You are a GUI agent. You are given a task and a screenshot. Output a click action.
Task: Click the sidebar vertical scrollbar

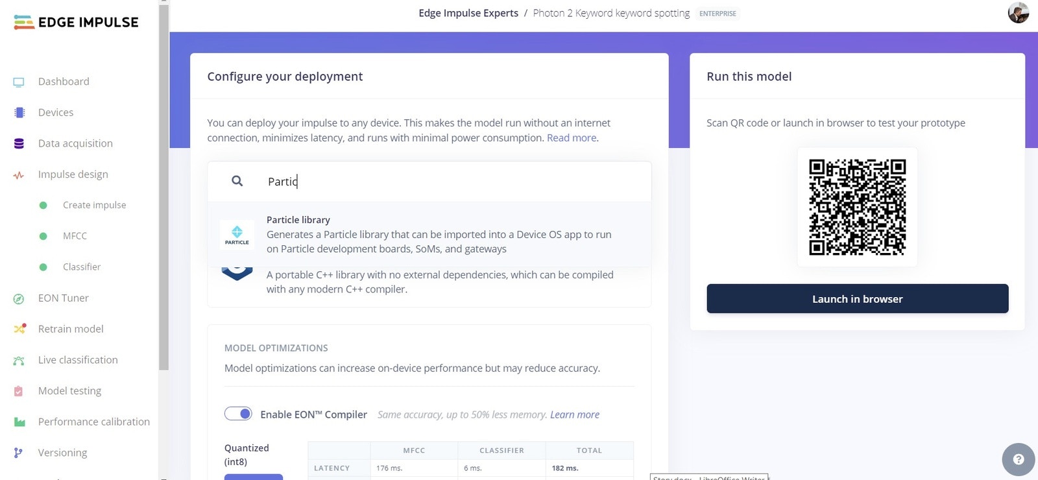[x=164, y=187]
